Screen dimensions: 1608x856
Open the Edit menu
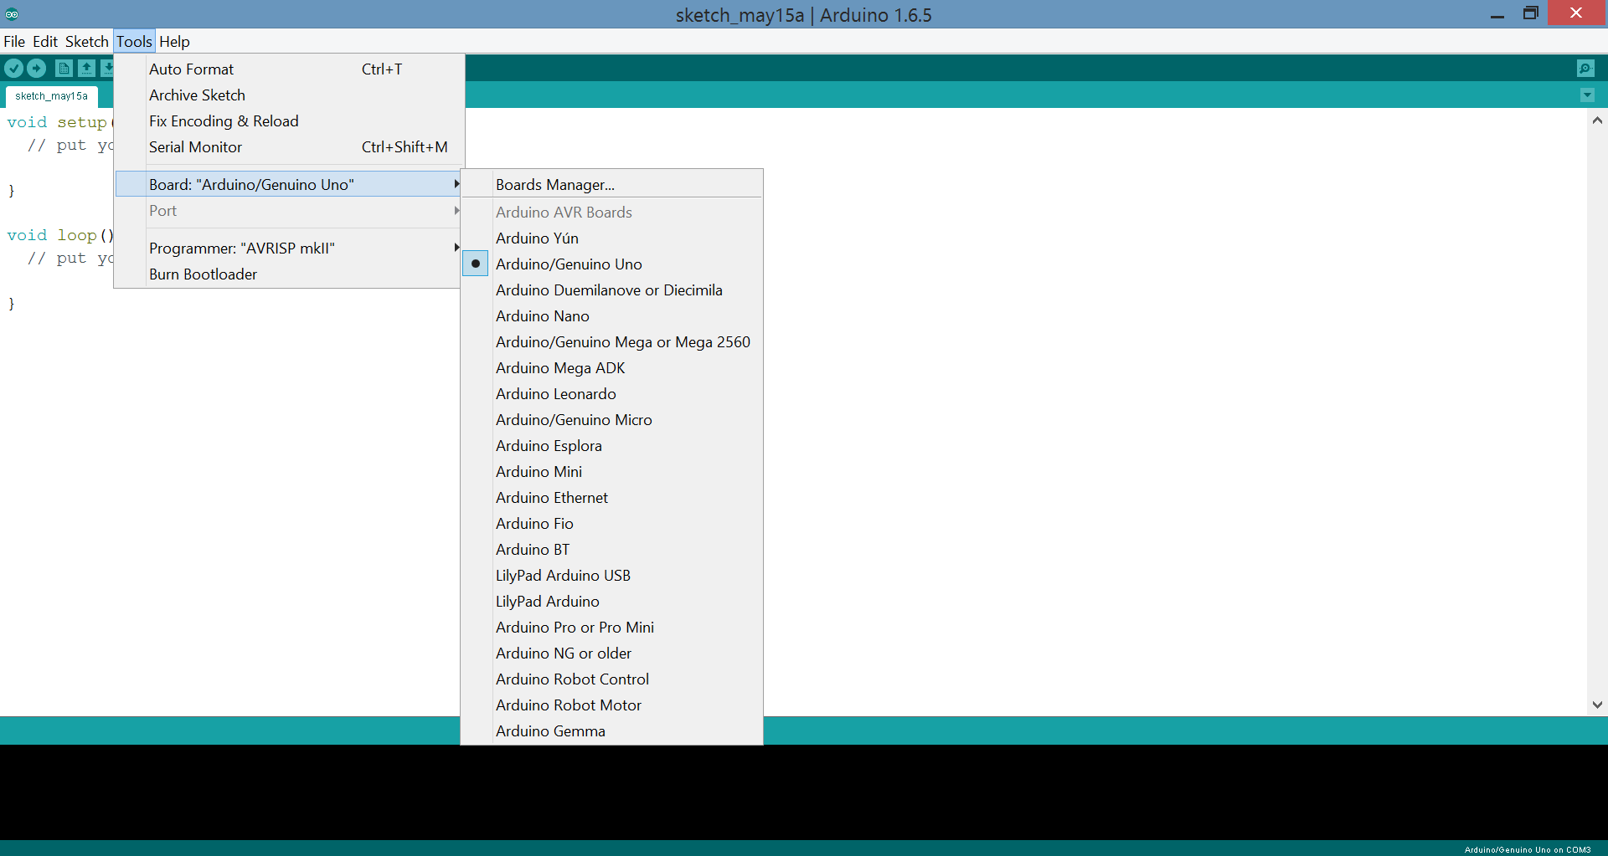tap(45, 42)
